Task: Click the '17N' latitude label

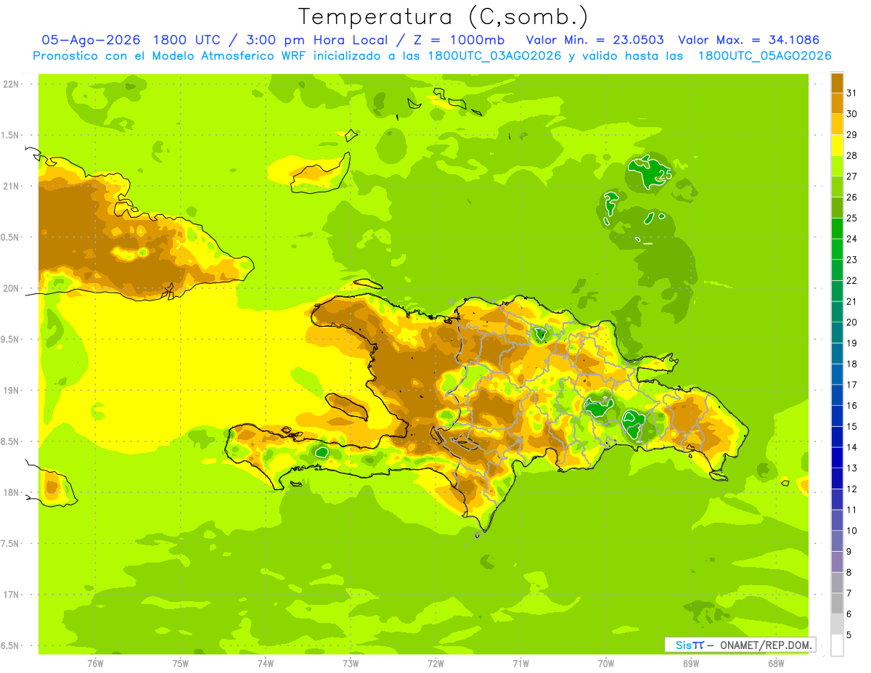Action: click(12, 595)
